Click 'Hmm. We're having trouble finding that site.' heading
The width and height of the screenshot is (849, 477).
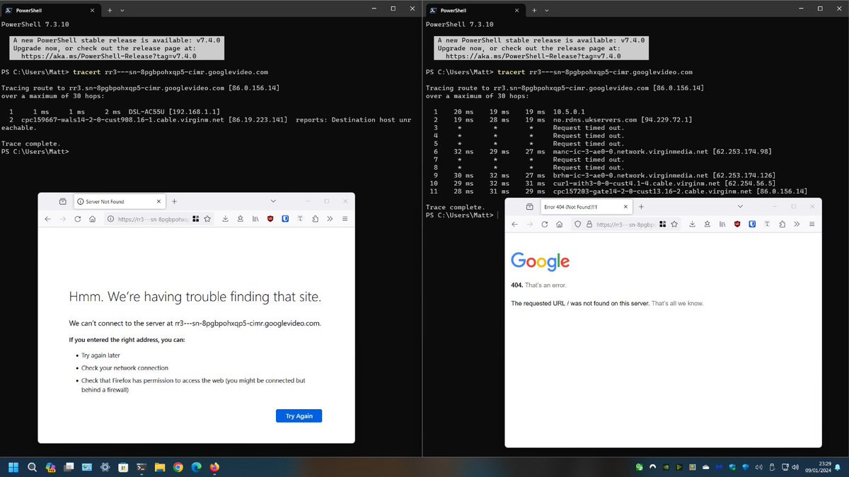click(195, 297)
